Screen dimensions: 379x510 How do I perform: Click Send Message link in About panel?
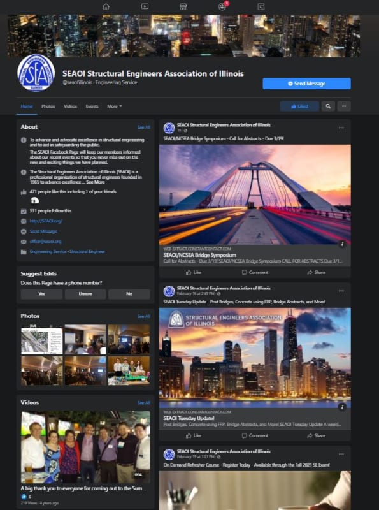[43, 231]
